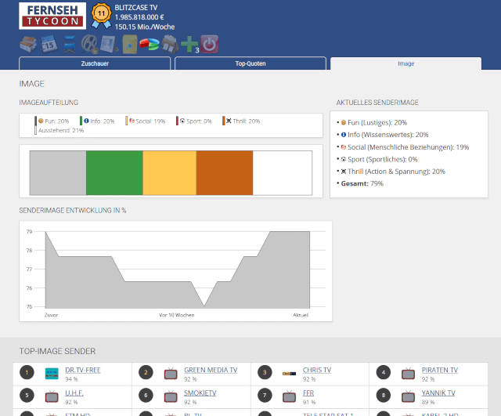501x416 pixels.
Task: Click the TV icon beside PIRATEN TV
Action: (x=408, y=374)
